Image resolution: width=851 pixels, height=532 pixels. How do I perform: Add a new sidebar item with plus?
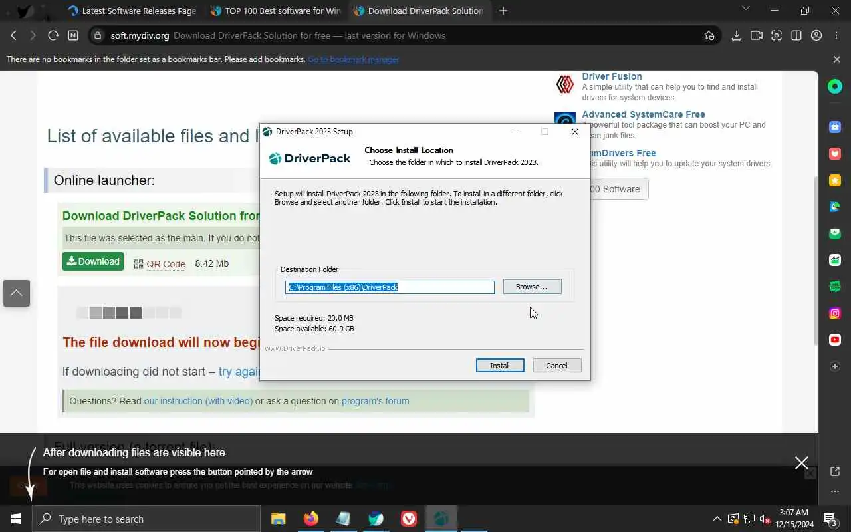pos(835,366)
